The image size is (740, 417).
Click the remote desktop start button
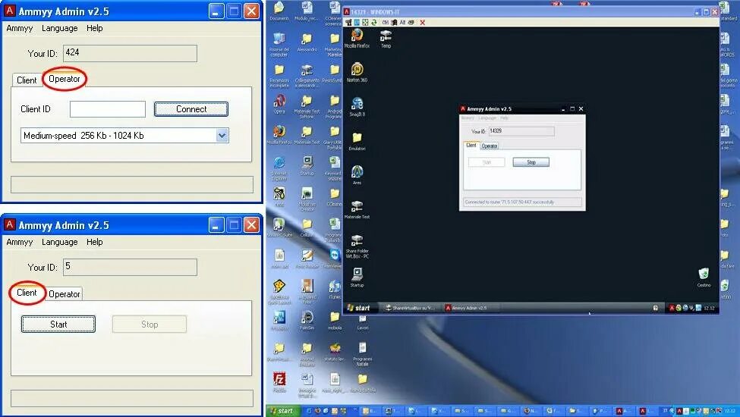359,308
